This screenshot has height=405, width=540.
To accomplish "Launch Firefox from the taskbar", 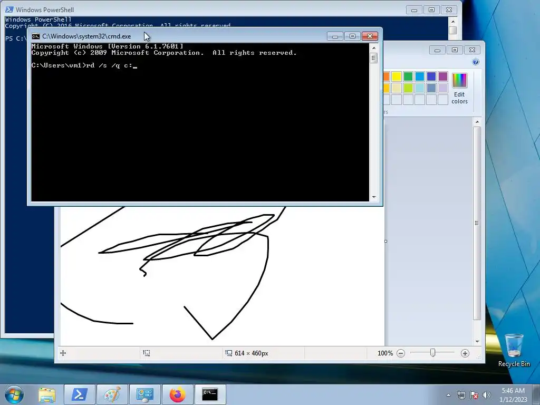I will tap(178, 394).
